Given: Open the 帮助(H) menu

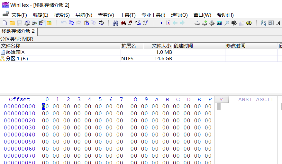Looking at the screenshot, I should click(x=225, y=15).
